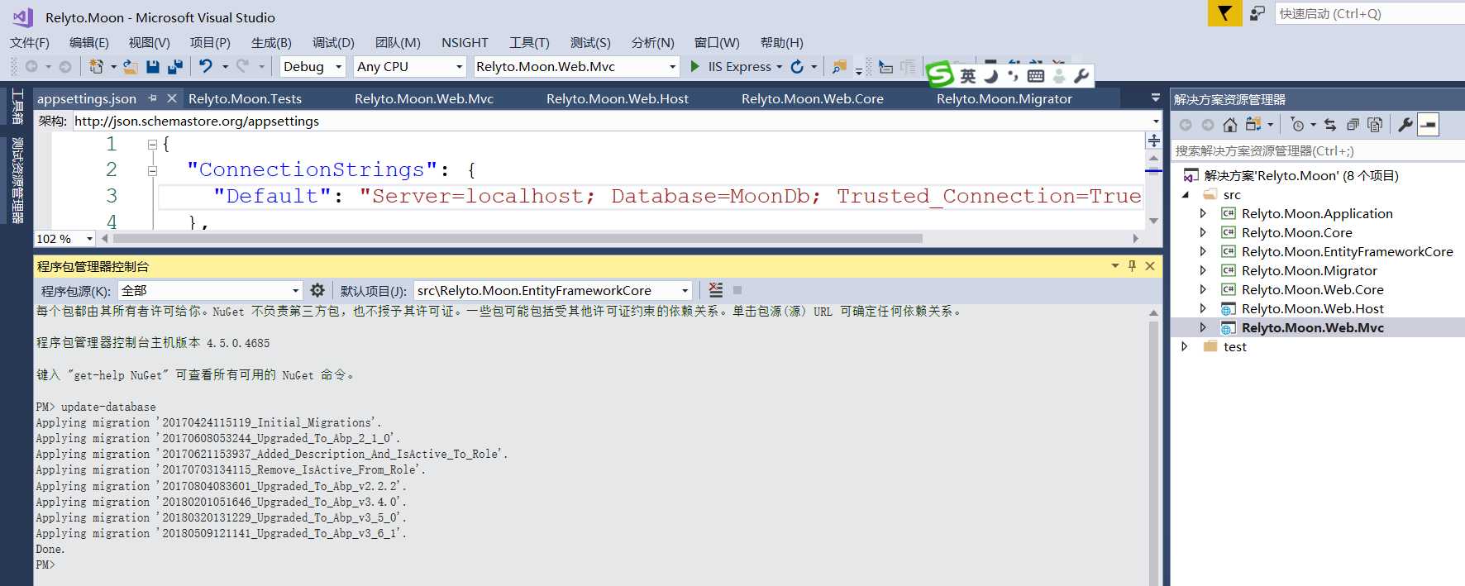Open the schema URL dropdown arrow
Image resolution: width=1465 pixels, height=586 pixels.
(1156, 121)
